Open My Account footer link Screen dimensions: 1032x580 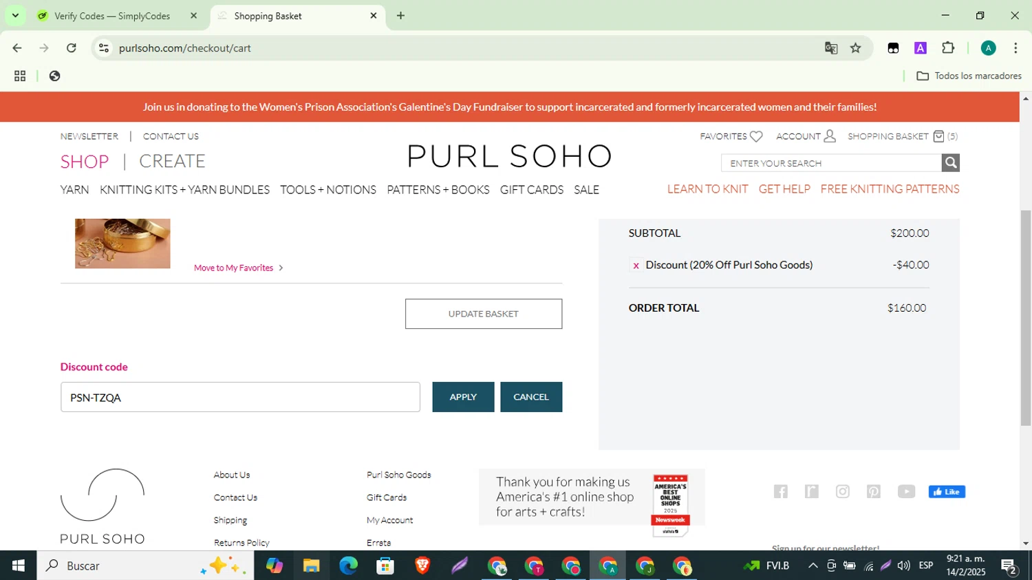[389, 520]
